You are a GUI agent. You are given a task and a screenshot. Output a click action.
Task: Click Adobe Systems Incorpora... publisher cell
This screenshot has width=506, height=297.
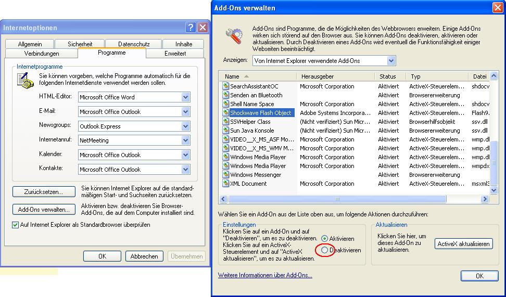(335, 113)
